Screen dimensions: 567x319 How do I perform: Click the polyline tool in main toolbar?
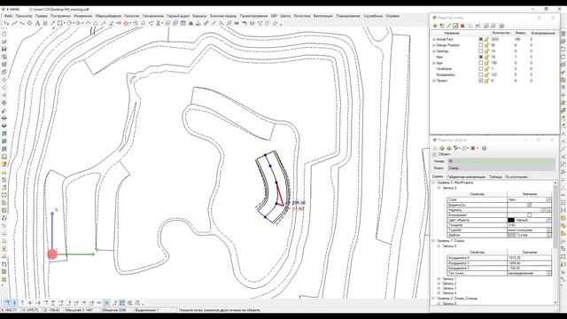point(14,23)
